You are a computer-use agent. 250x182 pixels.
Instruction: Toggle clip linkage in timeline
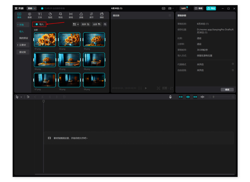point(195,97)
